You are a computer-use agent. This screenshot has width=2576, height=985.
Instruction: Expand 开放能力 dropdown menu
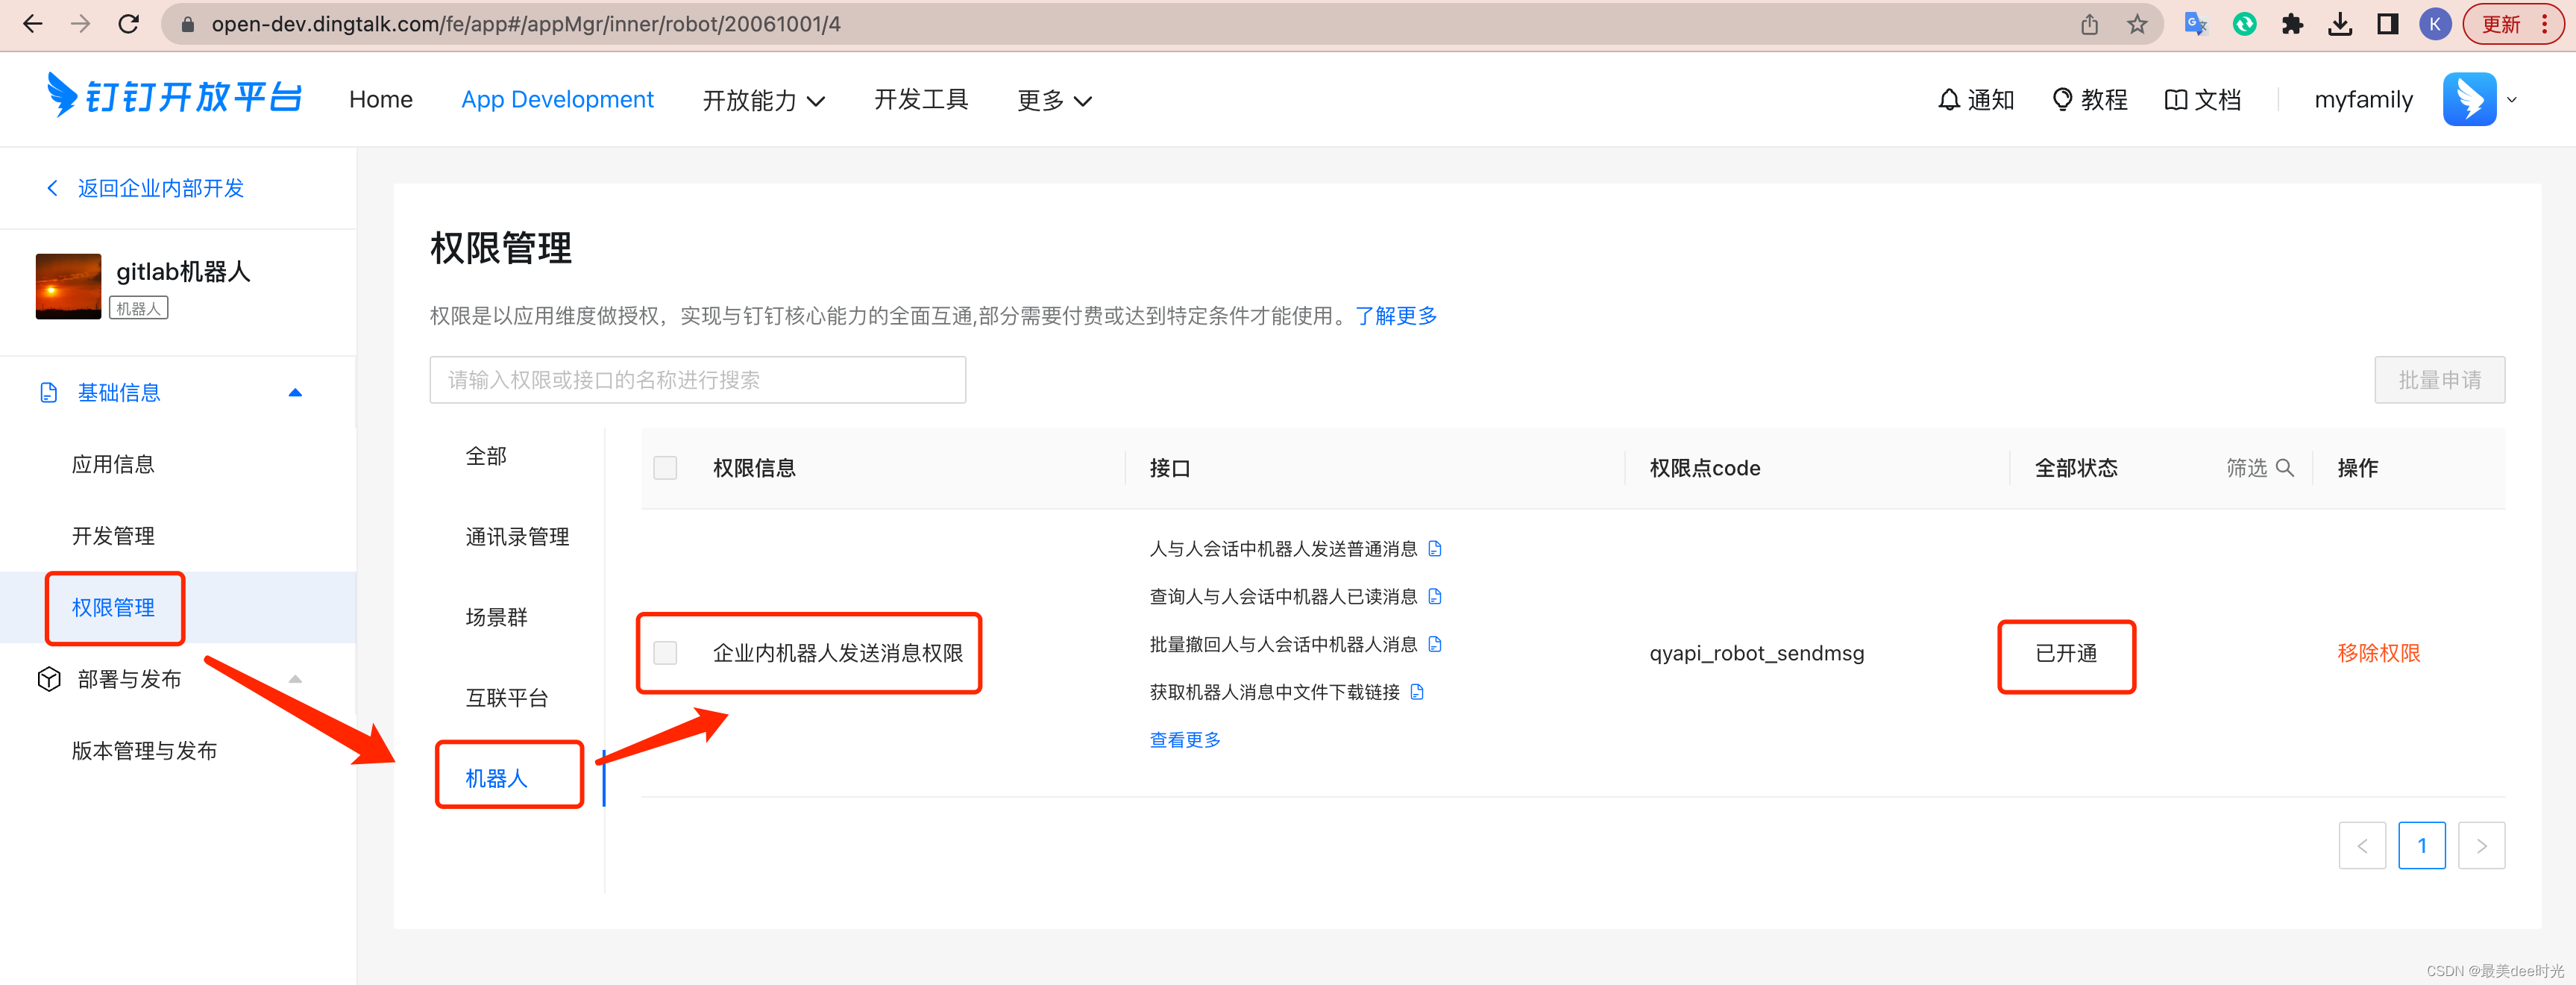763,100
